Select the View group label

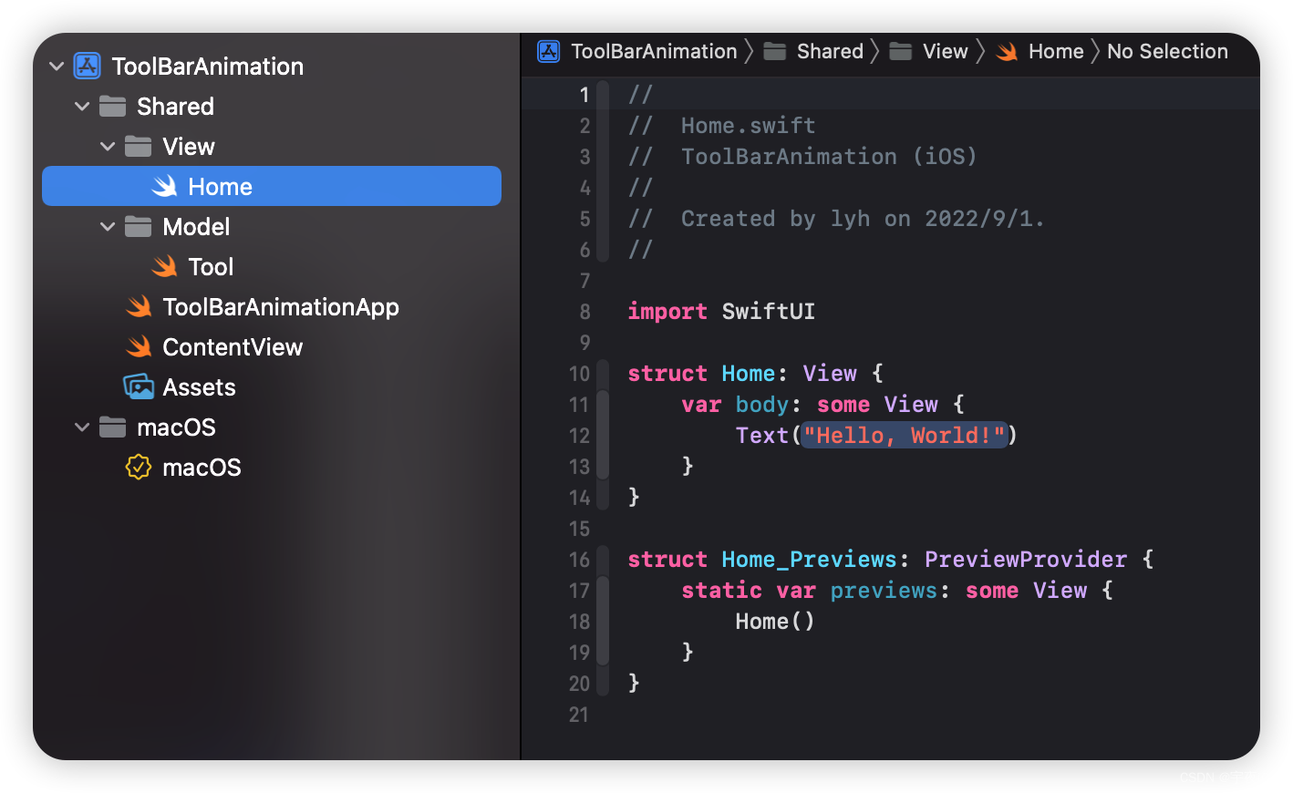(189, 147)
